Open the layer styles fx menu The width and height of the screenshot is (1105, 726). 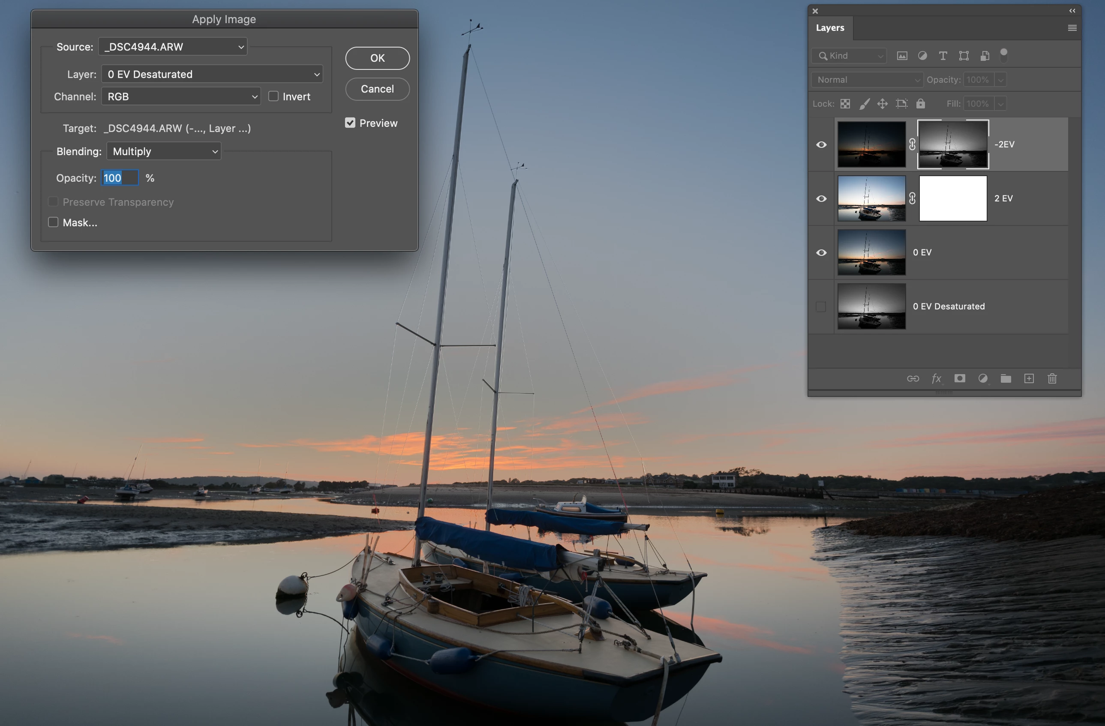click(937, 378)
